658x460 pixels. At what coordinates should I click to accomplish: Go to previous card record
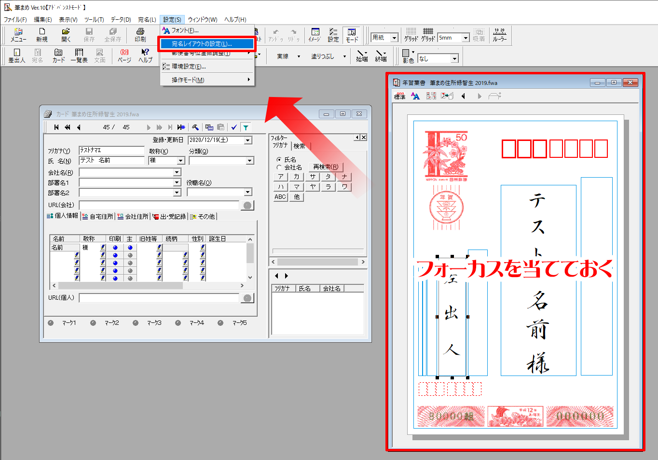[x=79, y=127]
